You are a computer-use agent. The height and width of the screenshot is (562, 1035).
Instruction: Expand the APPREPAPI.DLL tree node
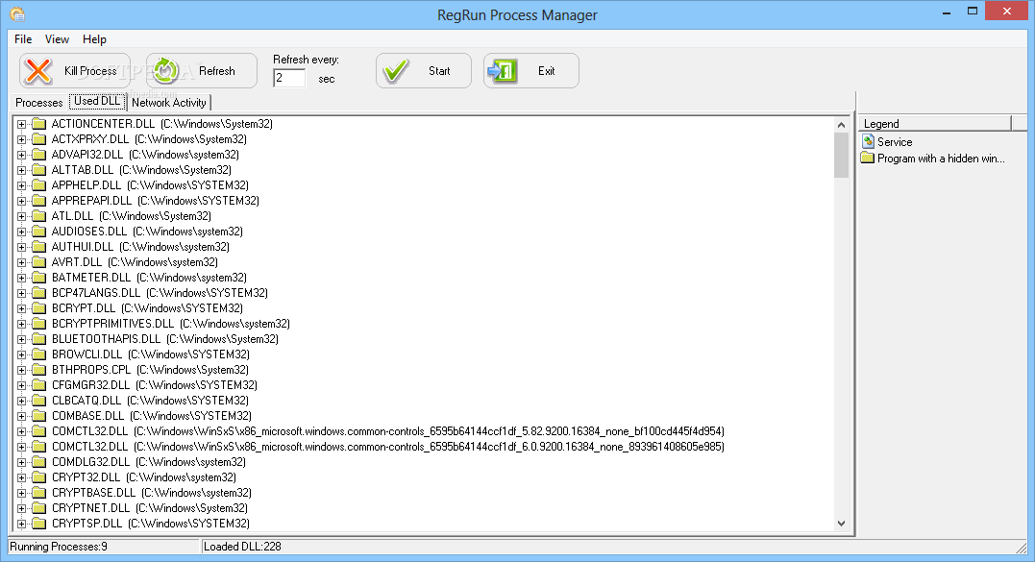[22, 201]
